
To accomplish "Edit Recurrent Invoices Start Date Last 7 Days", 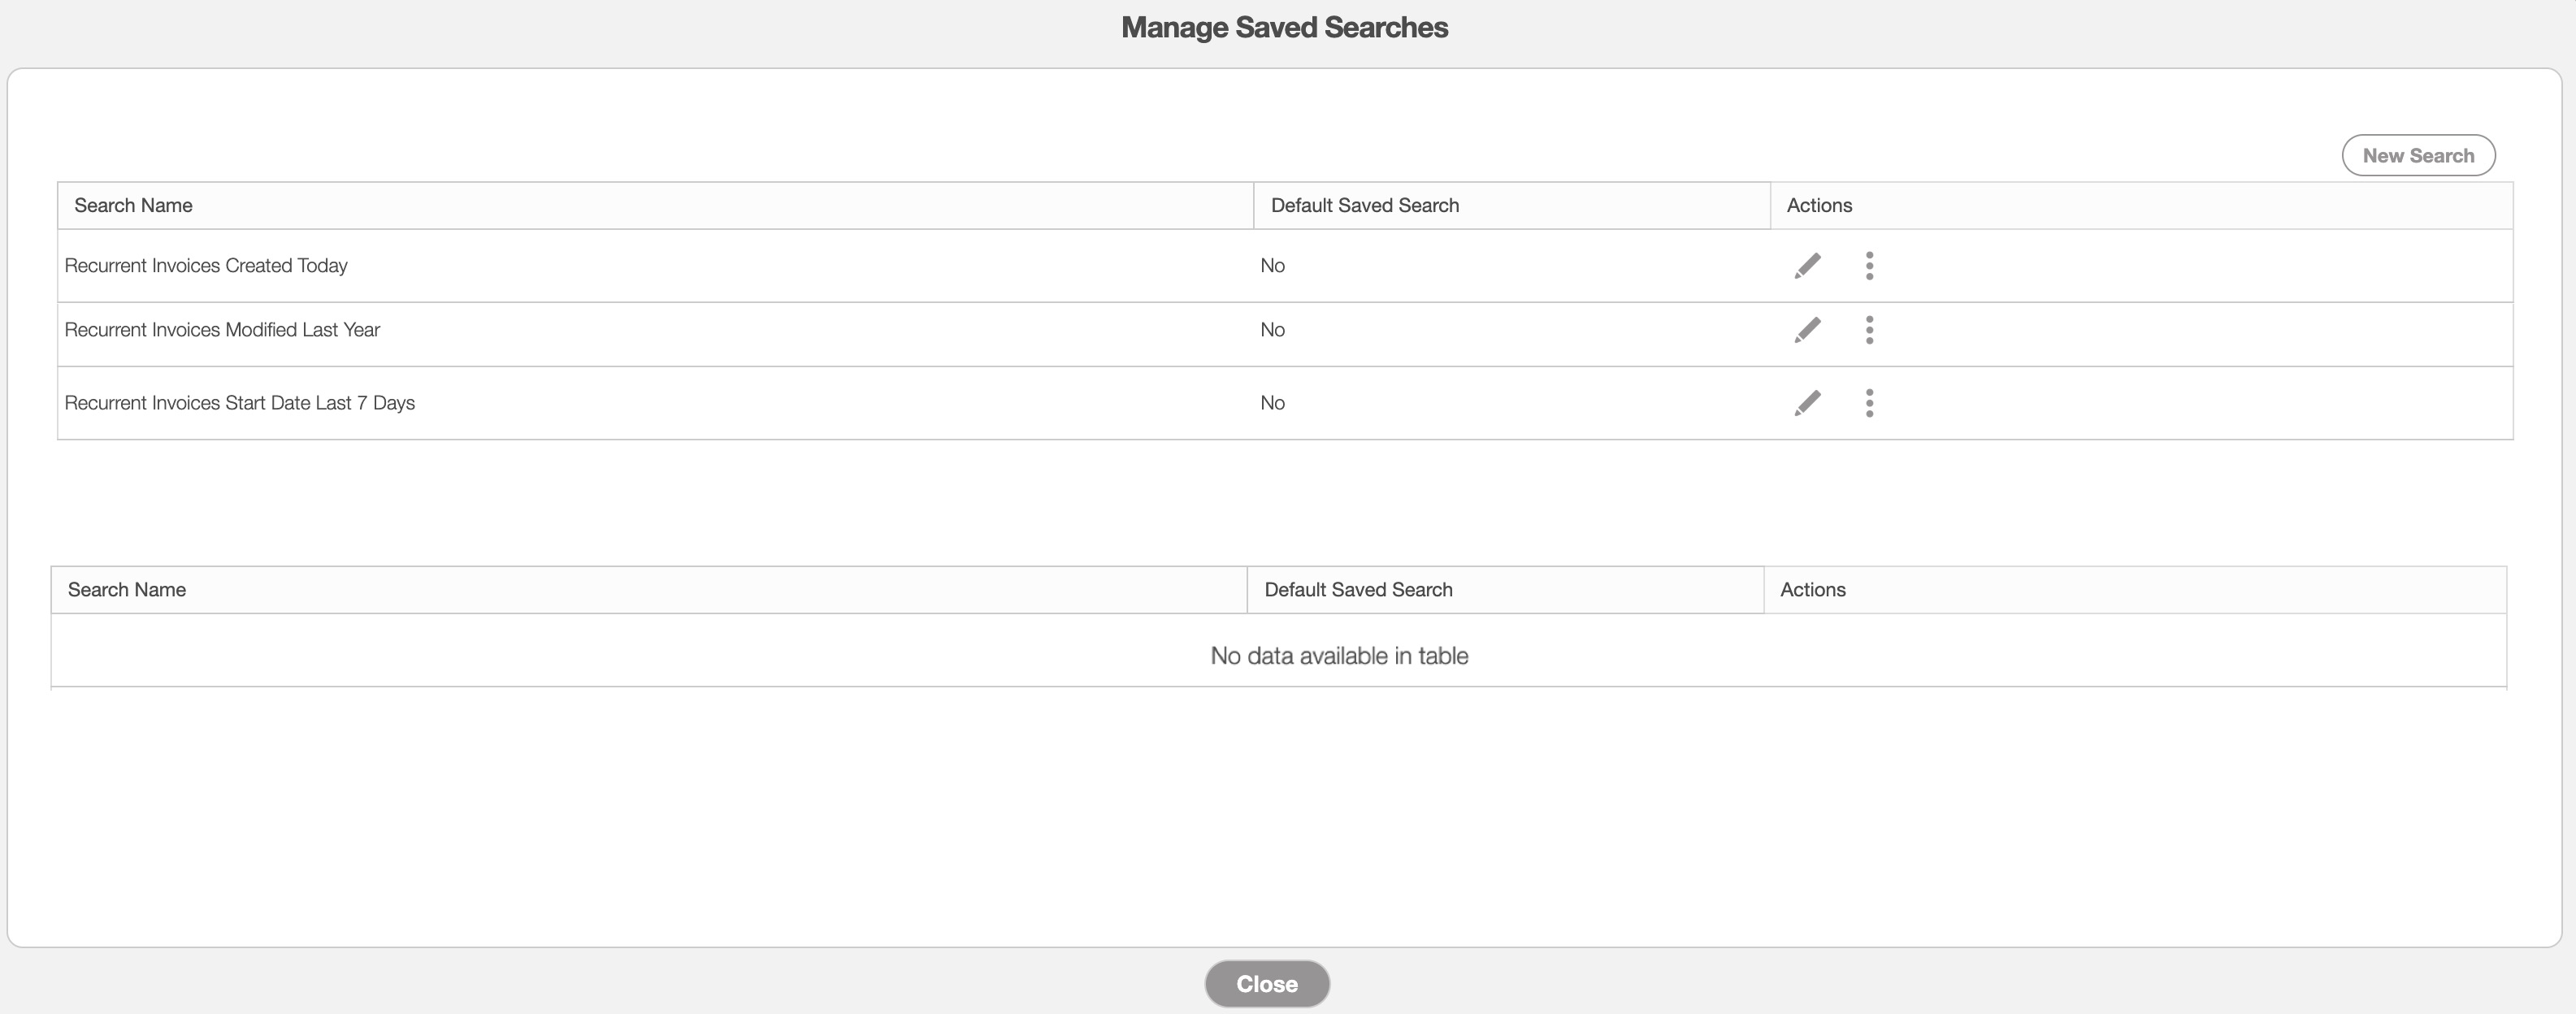I will 1807,403.
